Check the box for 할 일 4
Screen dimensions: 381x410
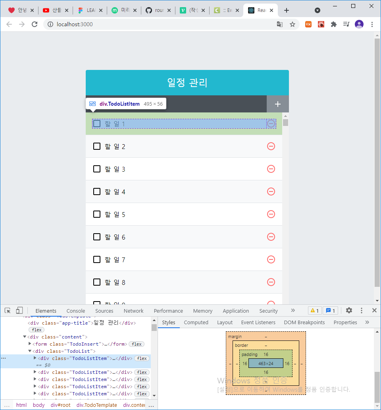tap(97, 191)
